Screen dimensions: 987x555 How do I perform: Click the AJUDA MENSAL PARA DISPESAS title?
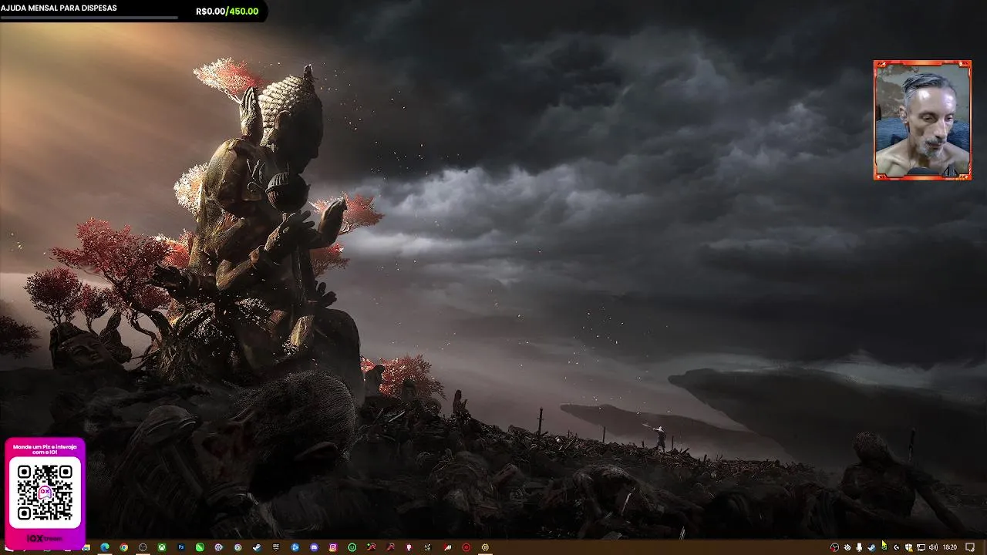coord(59,8)
